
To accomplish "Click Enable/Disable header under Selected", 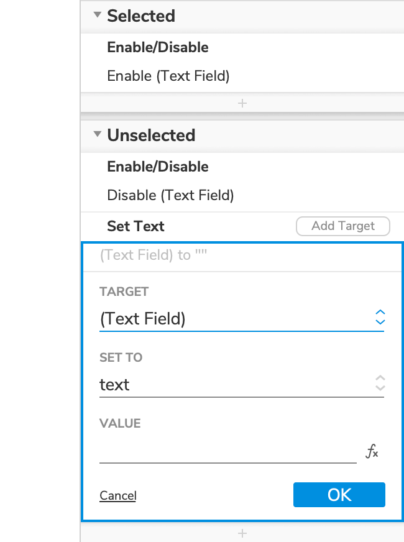I will tap(157, 47).
